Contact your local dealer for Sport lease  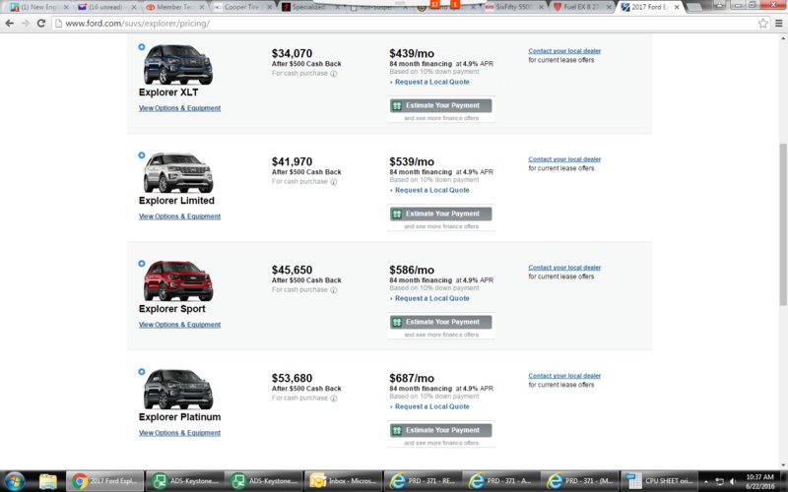pos(564,268)
